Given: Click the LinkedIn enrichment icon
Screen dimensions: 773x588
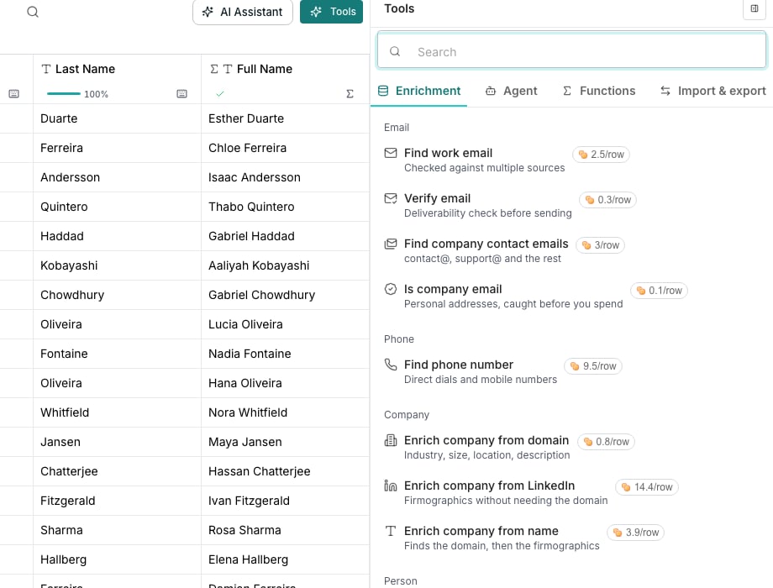Looking at the screenshot, I should coord(391,486).
